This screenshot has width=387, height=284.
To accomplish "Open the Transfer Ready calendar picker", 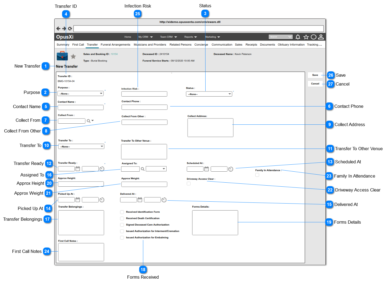I will coord(78,169).
